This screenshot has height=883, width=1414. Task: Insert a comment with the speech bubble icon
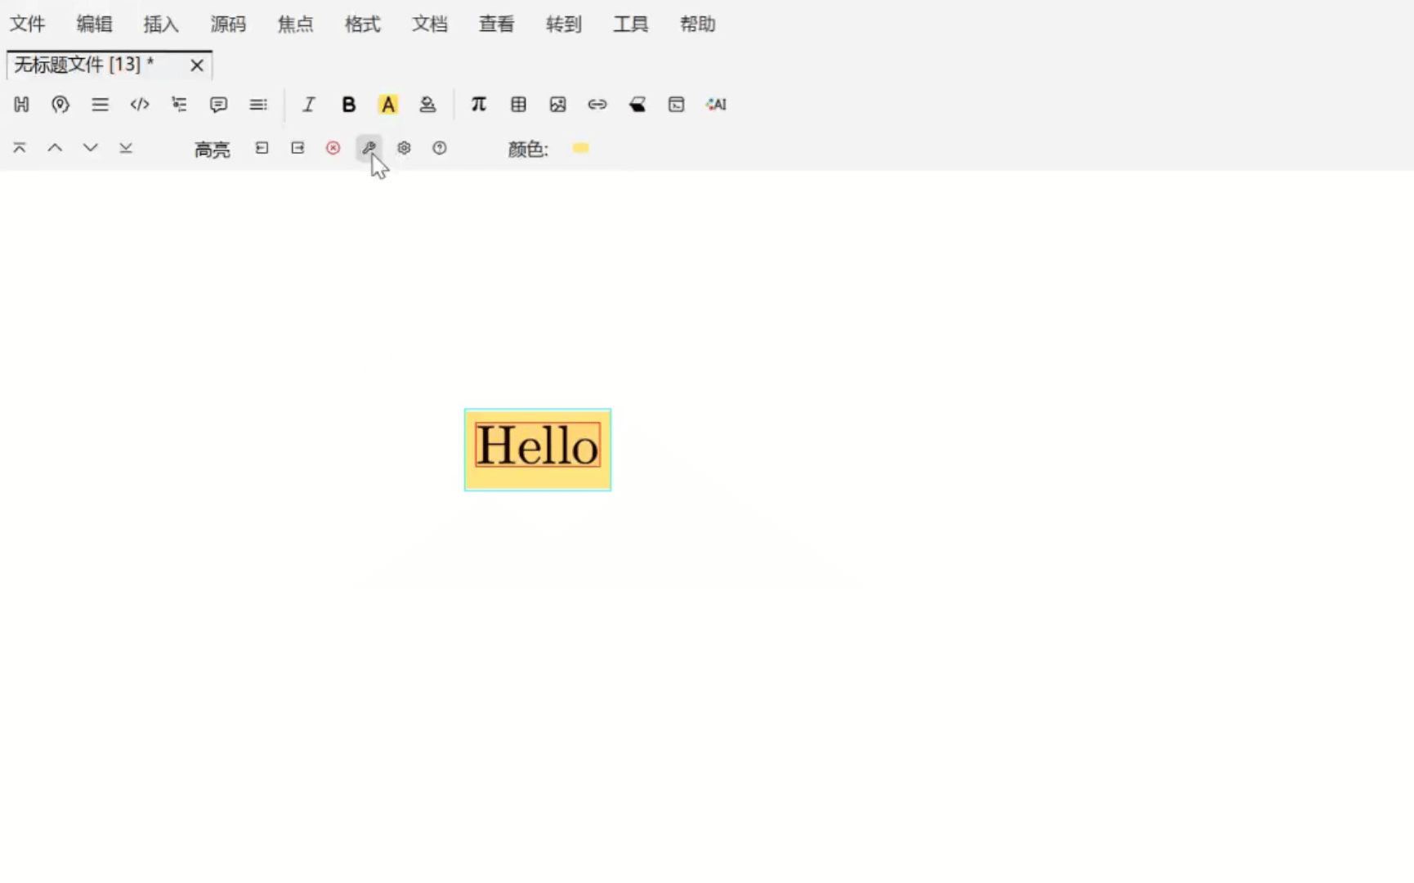pos(218,105)
